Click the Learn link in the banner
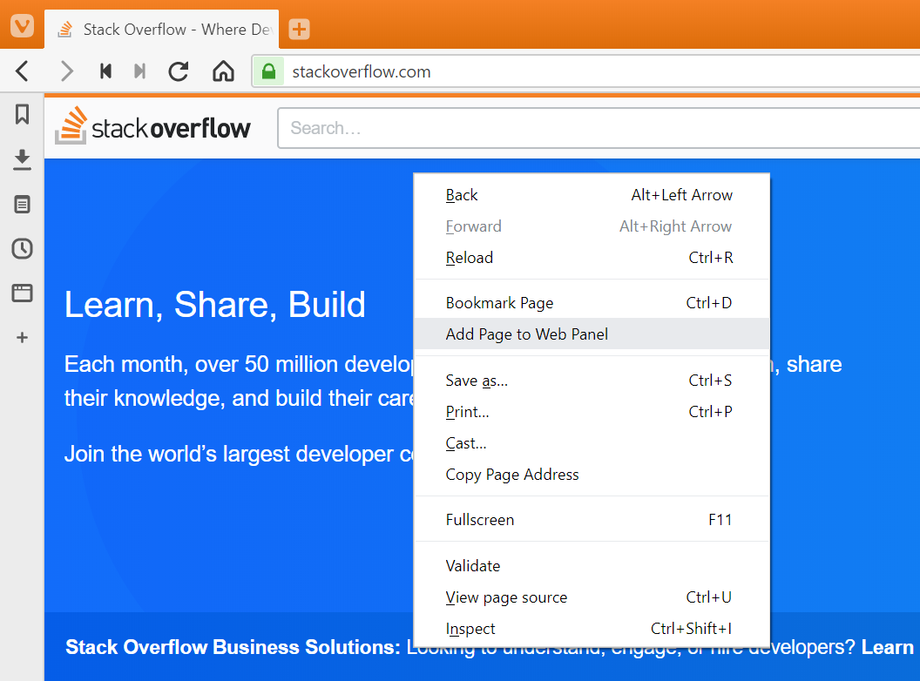The width and height of the screenshot is (920, 681). coord(887,647)
